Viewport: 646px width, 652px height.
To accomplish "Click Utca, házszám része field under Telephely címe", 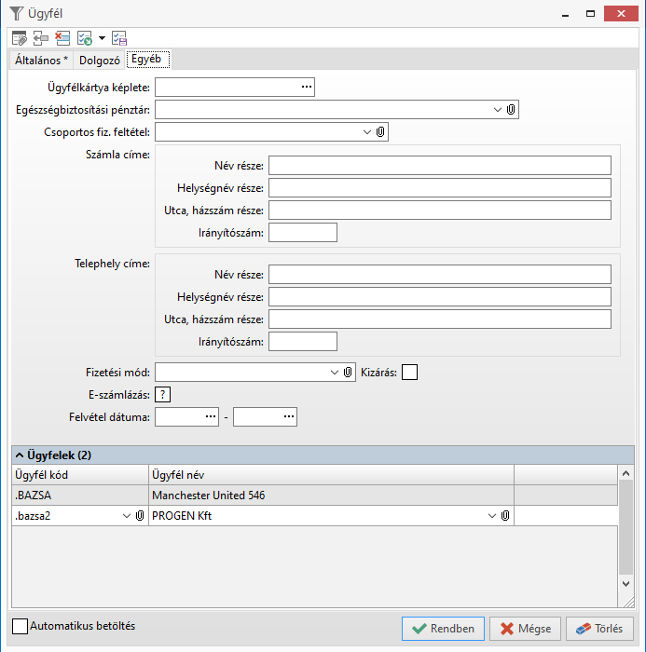I will point(440,319).
